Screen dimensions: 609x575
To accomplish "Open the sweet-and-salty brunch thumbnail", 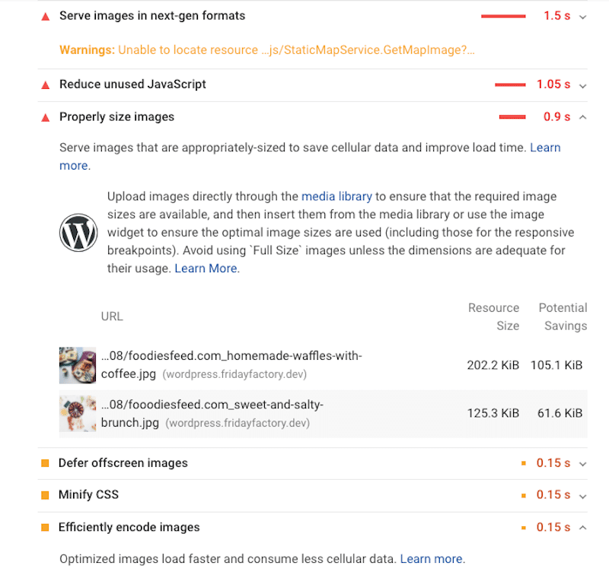I will [x=78, y=414].
